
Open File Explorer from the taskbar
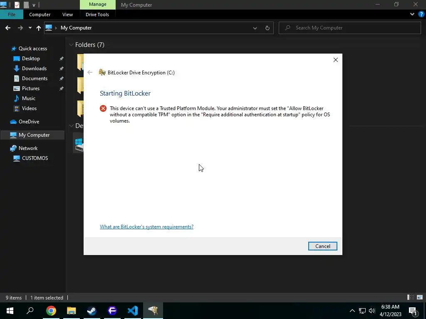[x=71, y=311]
